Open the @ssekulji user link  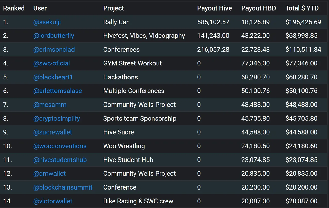coord(47,22)
